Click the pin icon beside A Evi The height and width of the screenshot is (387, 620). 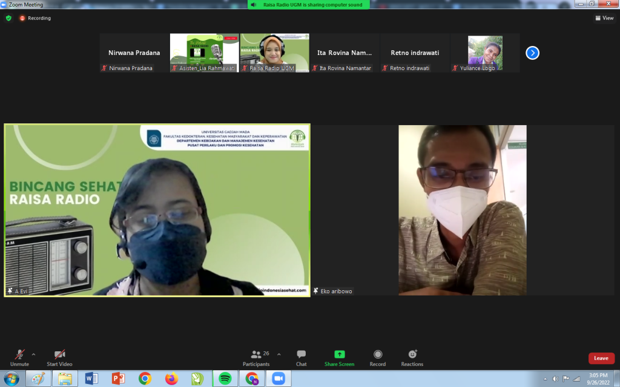10,291
